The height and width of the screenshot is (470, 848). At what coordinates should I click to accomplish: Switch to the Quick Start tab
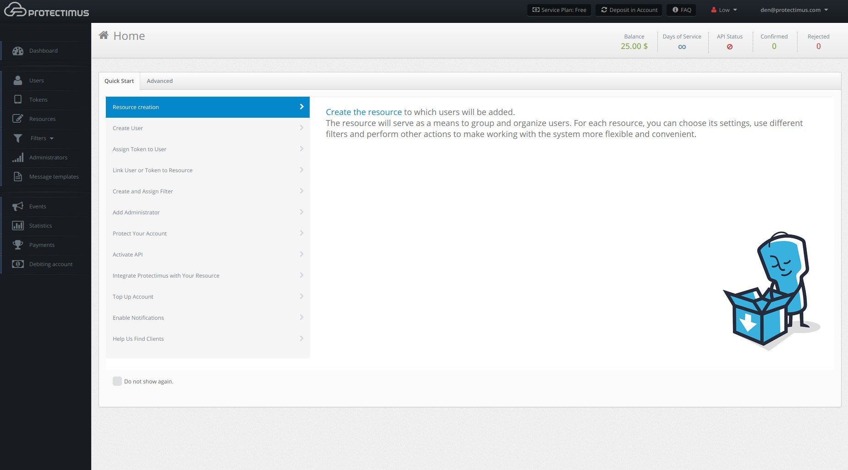click(119, 81)
